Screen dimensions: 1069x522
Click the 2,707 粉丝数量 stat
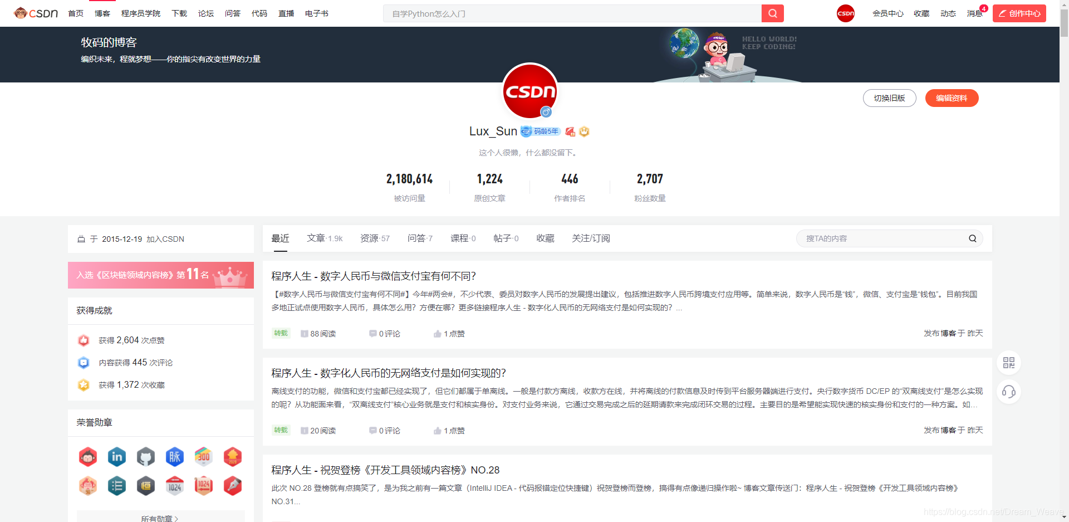point(650,186)
